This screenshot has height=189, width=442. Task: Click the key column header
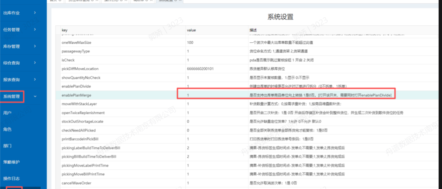pos(65,30)
